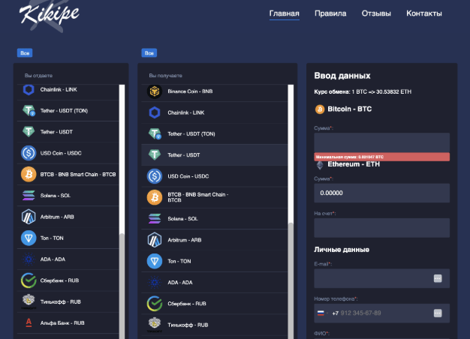
Task: Open the Главная menu item
Action: pos(284,13)
